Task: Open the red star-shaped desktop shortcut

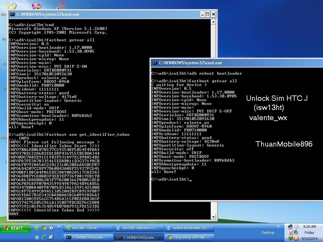Action: (x=62, y=5)
